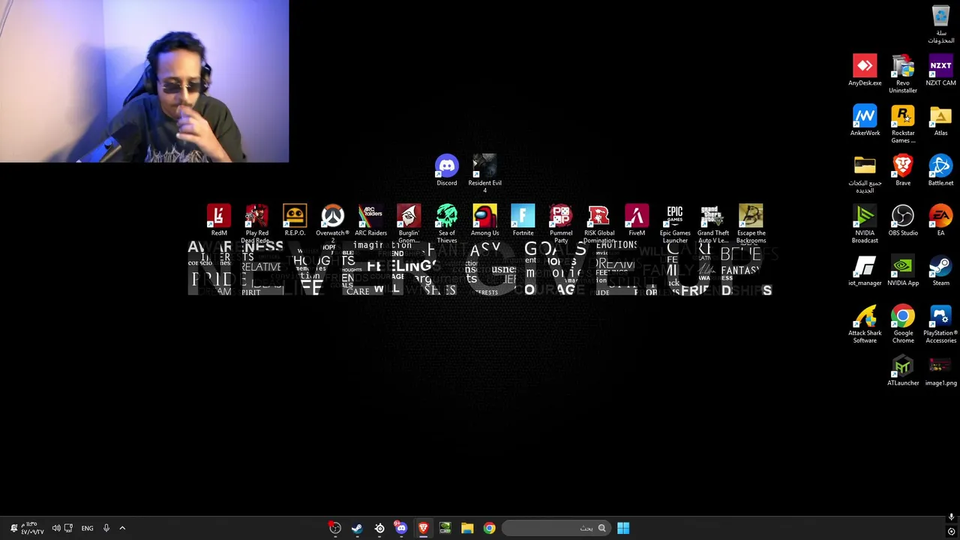Click the taskbar search box
The image size is (960, 540).
[x=556, y=528]
